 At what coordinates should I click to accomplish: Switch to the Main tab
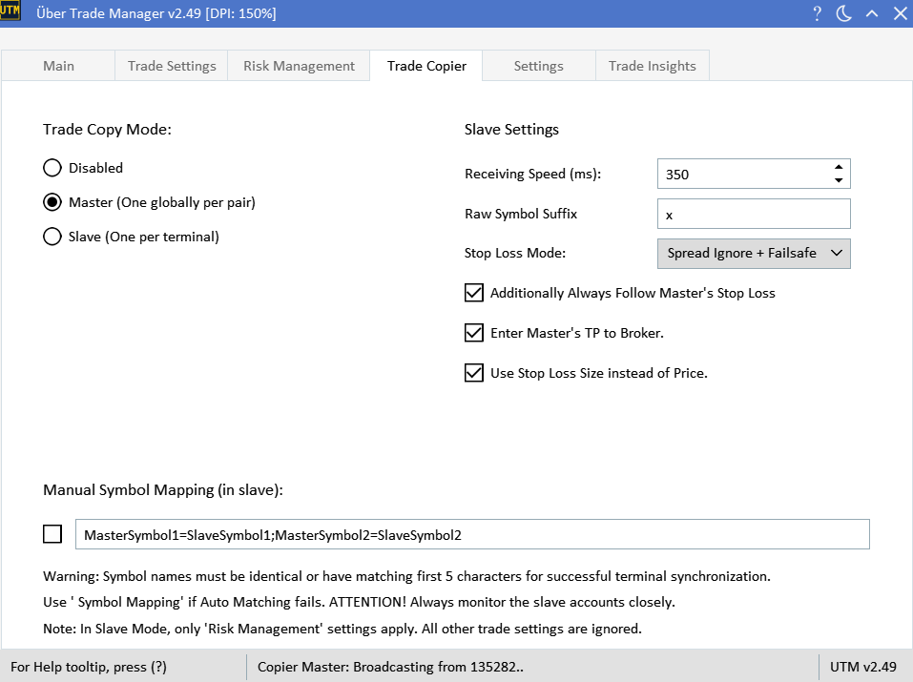pos(58,66)
